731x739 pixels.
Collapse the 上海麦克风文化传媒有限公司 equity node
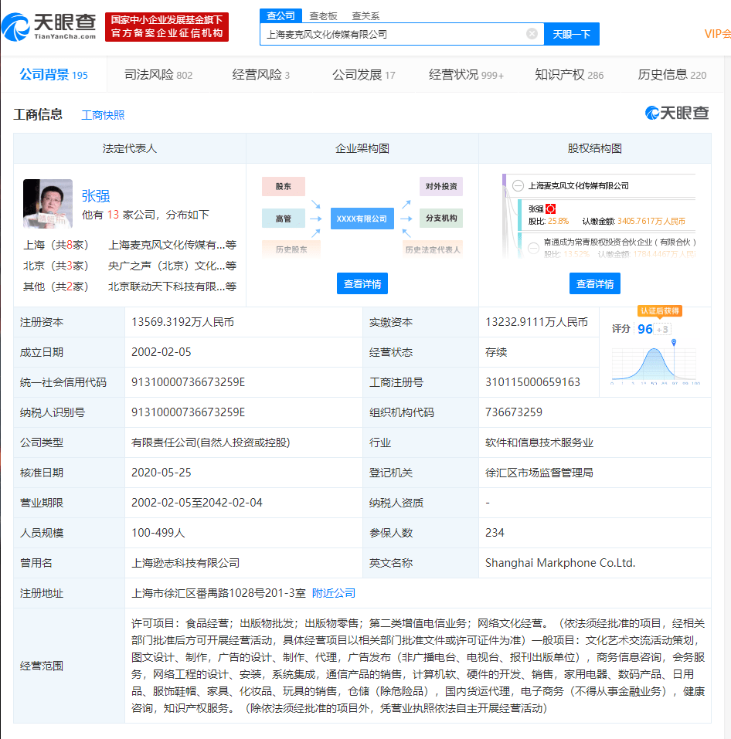pos(518,185)
